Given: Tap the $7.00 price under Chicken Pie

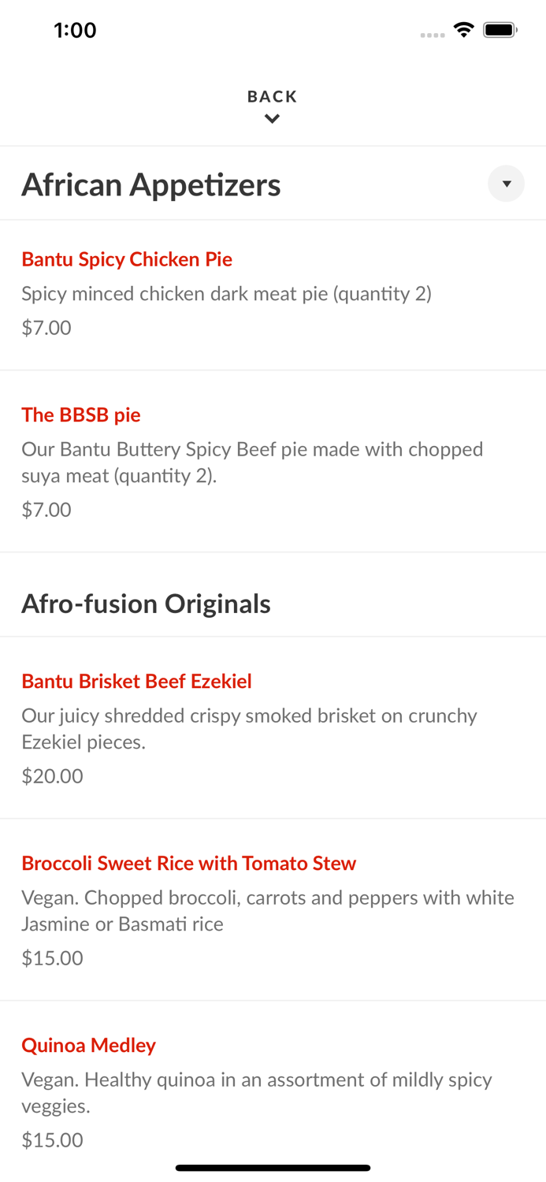Looking at the screenshot, I should [x=46, y=328].
